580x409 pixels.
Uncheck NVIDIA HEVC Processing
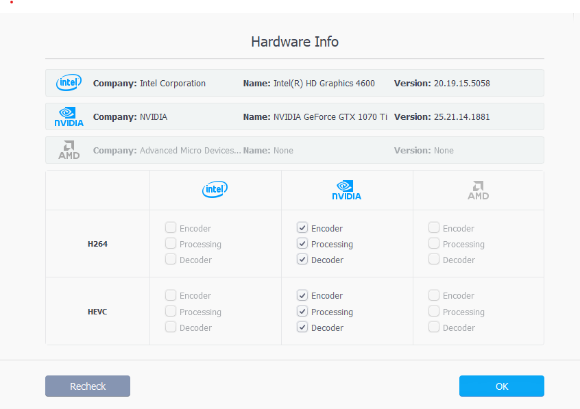pos(302,311)
